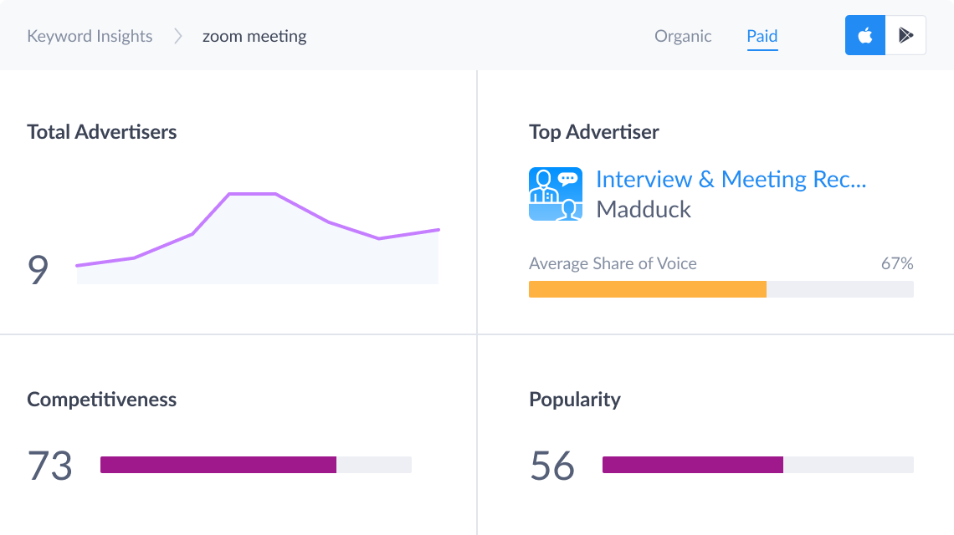Click the Average Share of Voice bar

coord(721,289)
